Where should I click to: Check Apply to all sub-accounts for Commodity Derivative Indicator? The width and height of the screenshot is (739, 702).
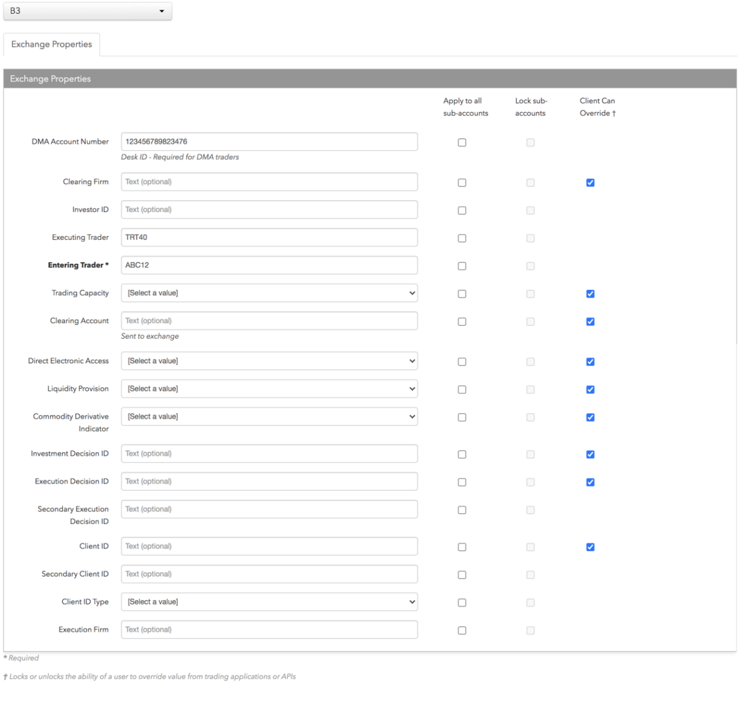pos(462,417)
